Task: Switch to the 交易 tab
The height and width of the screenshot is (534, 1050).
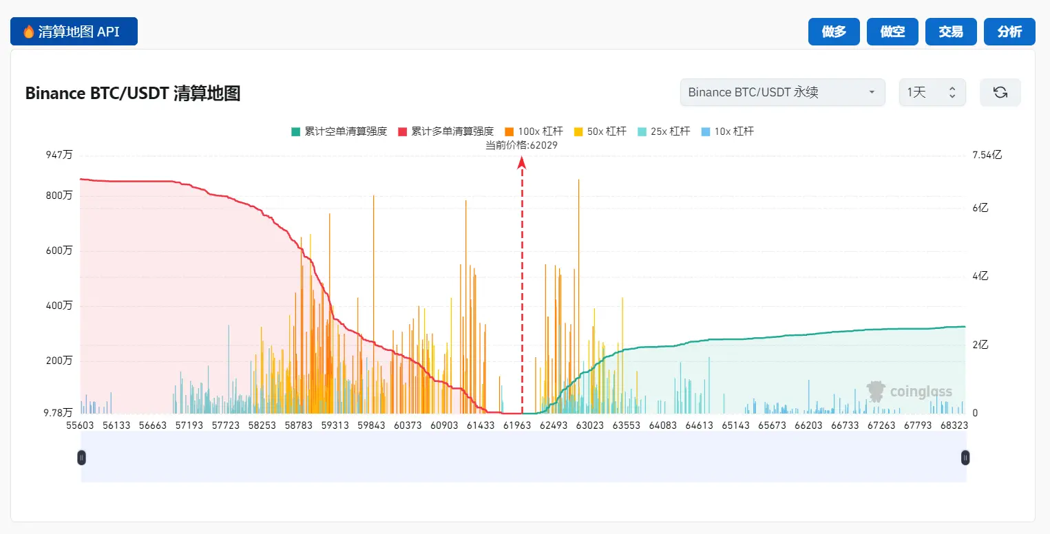Action: [x=951, y=32]
